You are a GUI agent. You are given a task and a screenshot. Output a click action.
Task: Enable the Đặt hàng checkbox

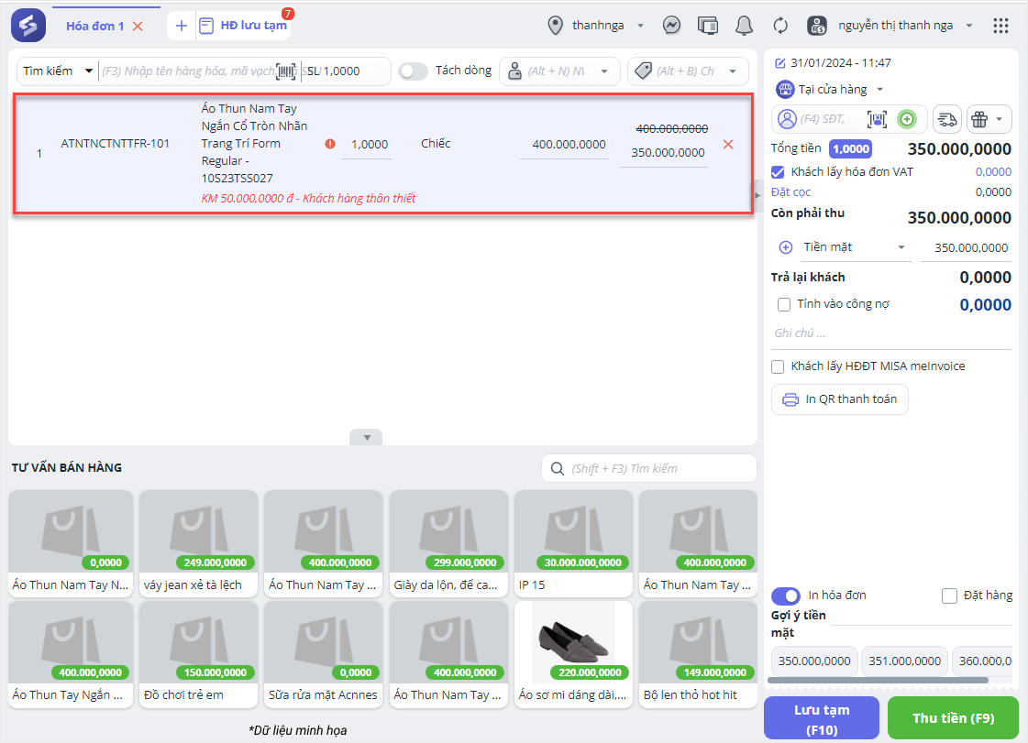pos(950,595)
